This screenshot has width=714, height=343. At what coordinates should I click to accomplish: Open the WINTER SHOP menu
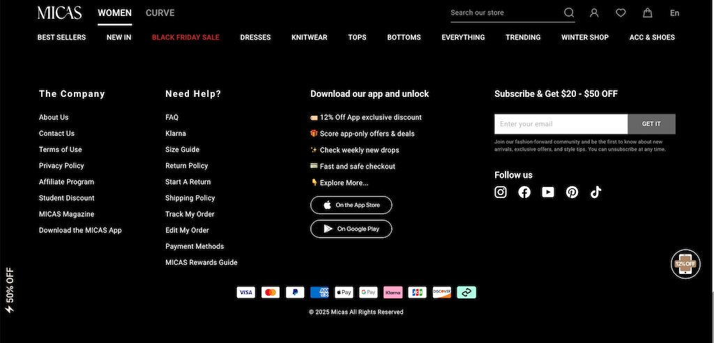click(x=585, y=38)
